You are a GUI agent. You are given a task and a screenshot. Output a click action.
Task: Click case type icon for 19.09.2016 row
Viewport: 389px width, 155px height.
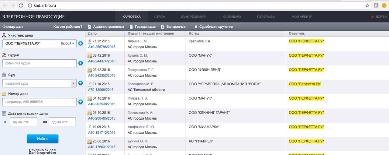point(89,127)
